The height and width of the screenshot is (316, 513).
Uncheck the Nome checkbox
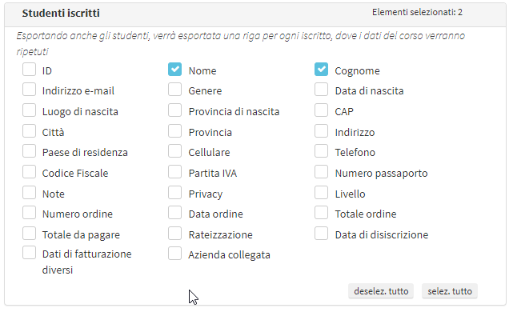(x=174, y=70)
